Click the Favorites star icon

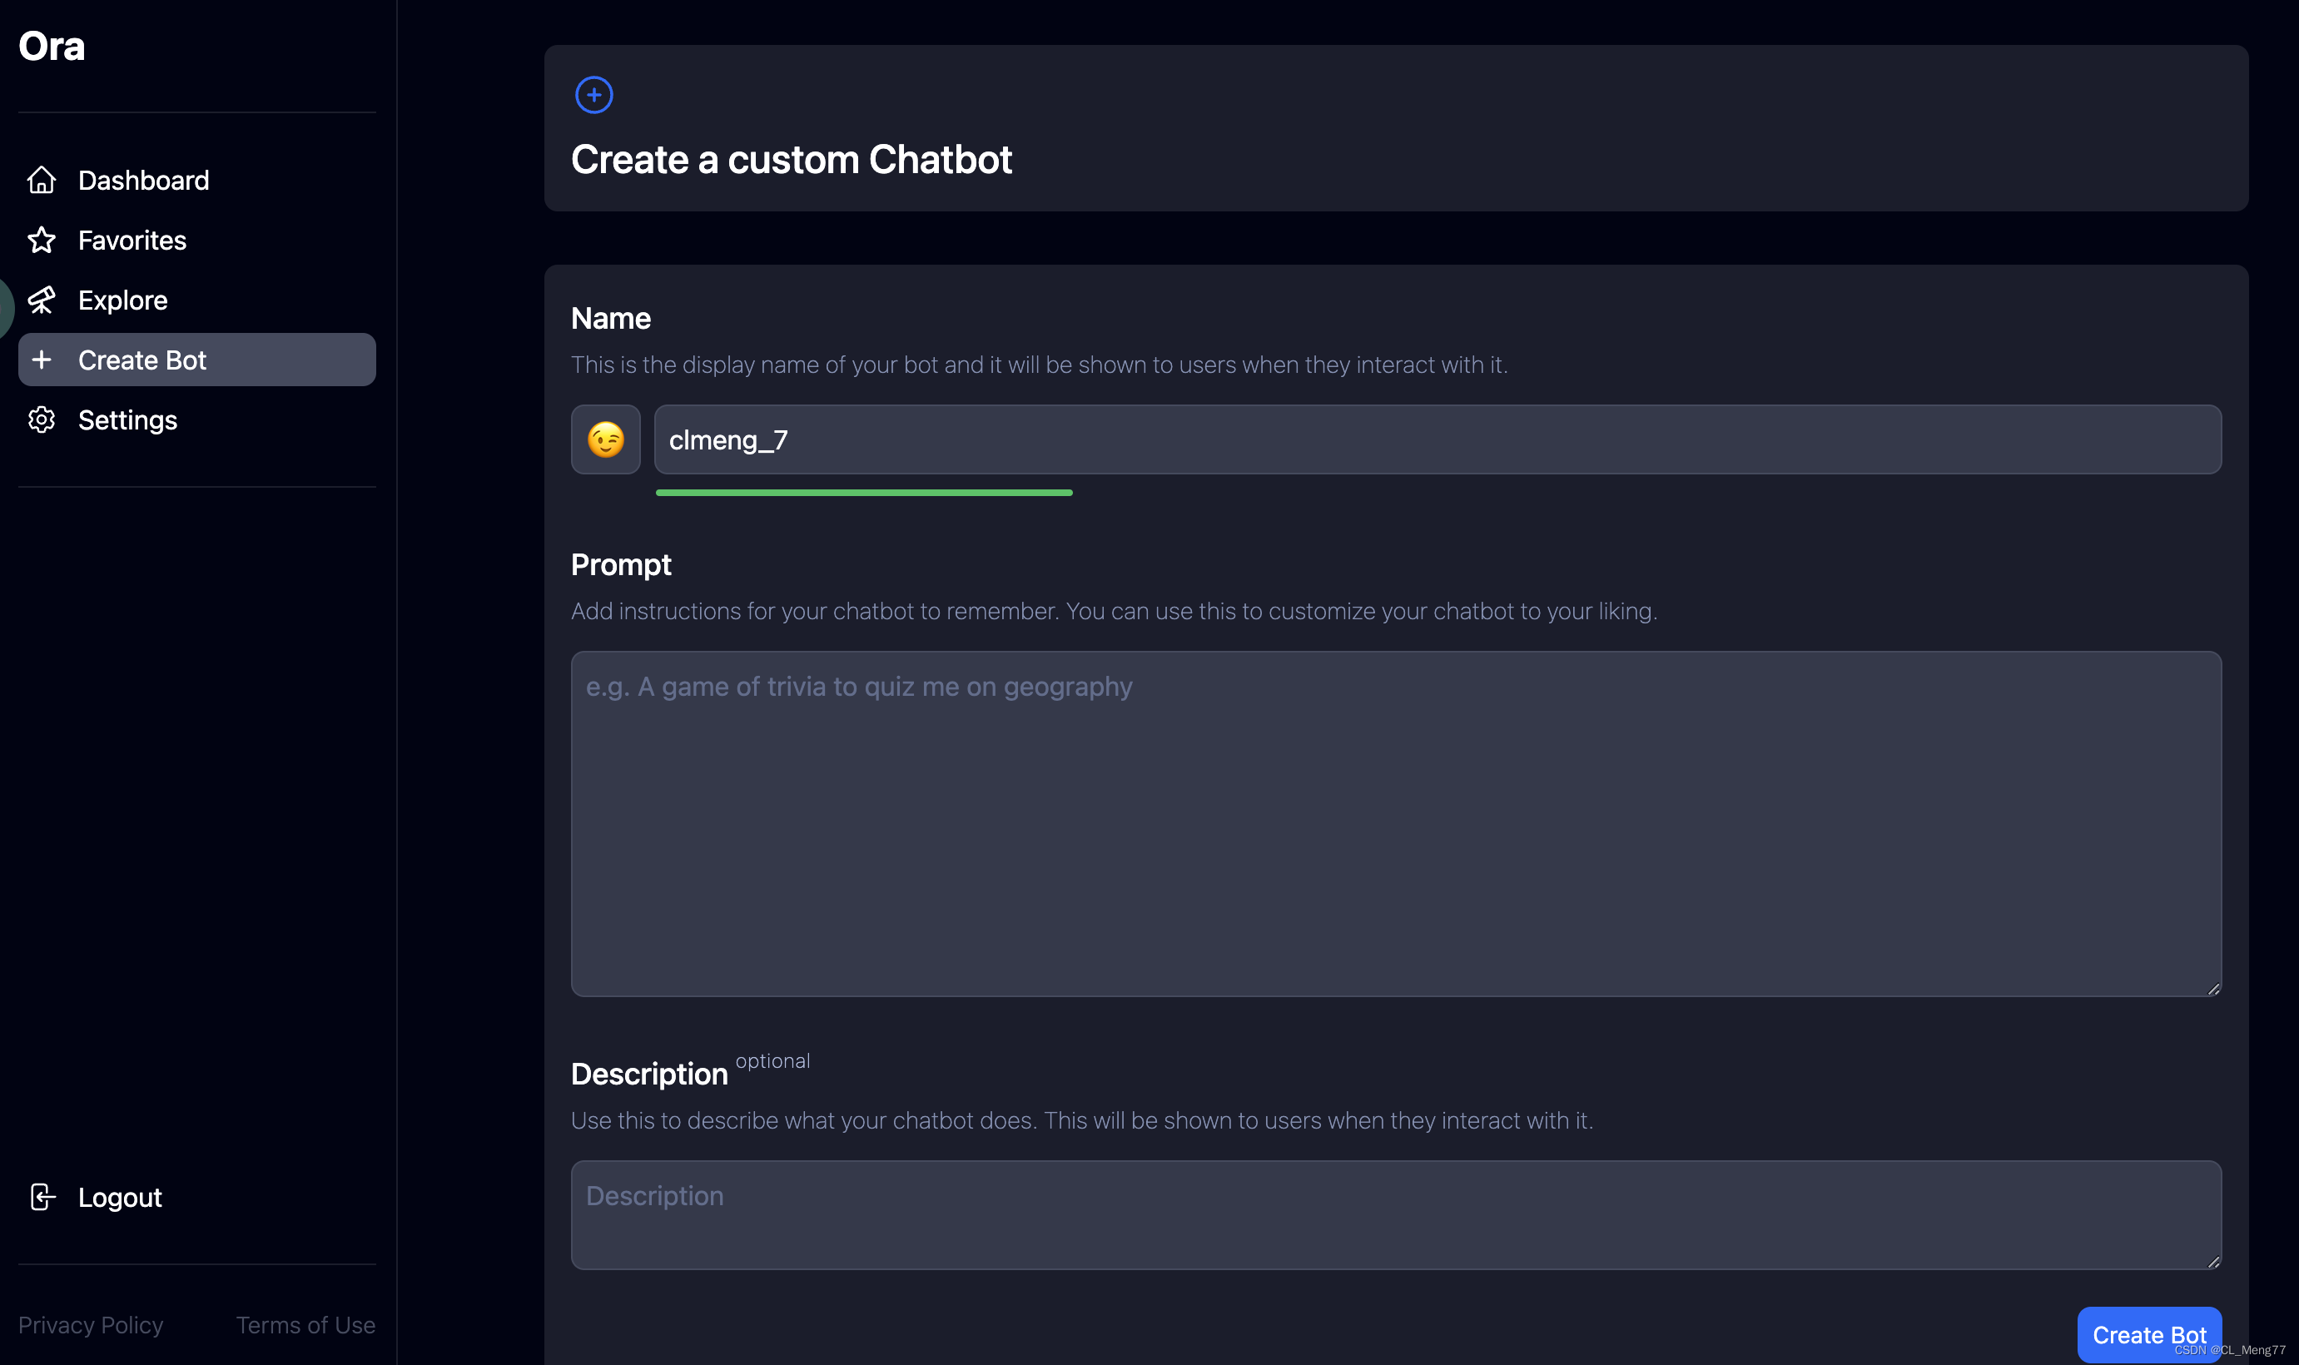(x=42, y=239)
